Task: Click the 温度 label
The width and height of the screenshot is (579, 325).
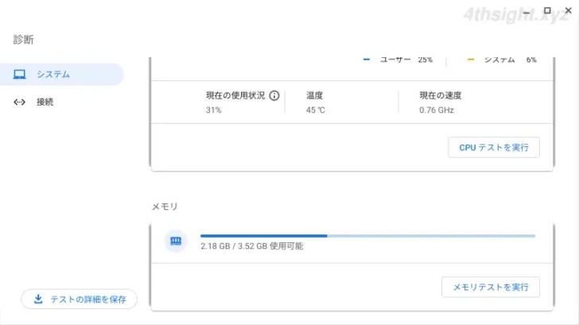Action: (x=315, y=95)
